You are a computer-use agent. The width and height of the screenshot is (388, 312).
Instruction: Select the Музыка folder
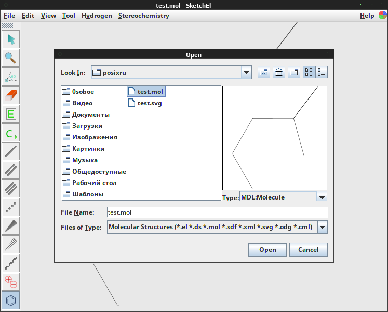click(80, 160)
